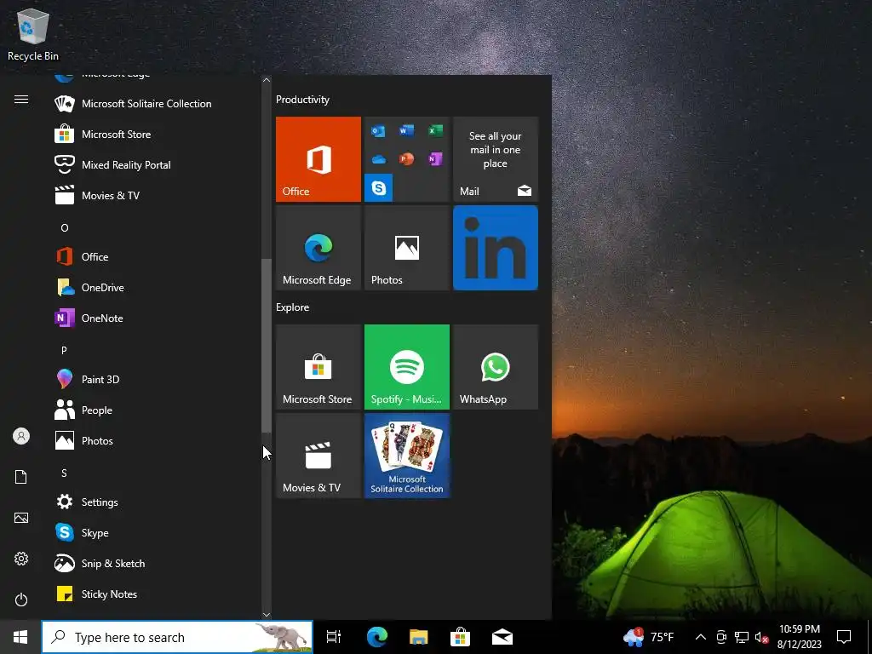Open the Mail tile

(496, 159)
